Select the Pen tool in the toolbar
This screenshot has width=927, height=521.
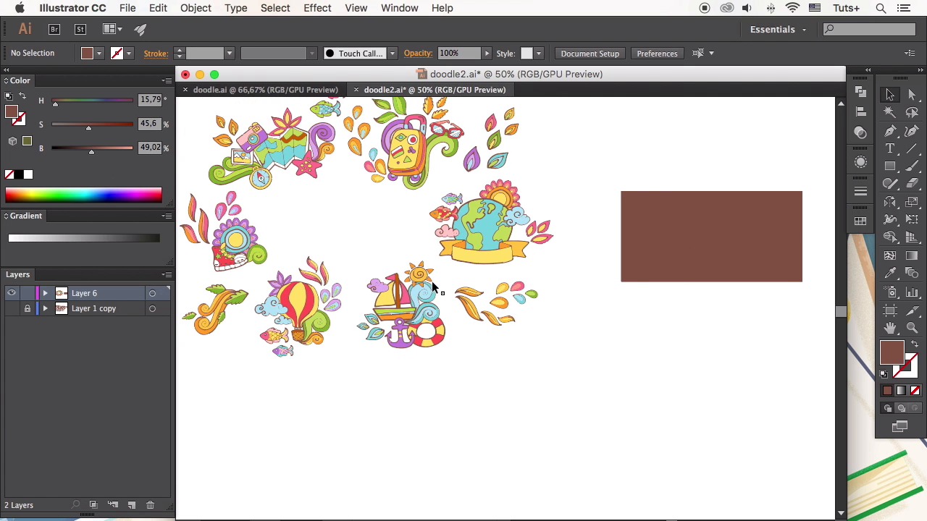[x=890, y=131]
